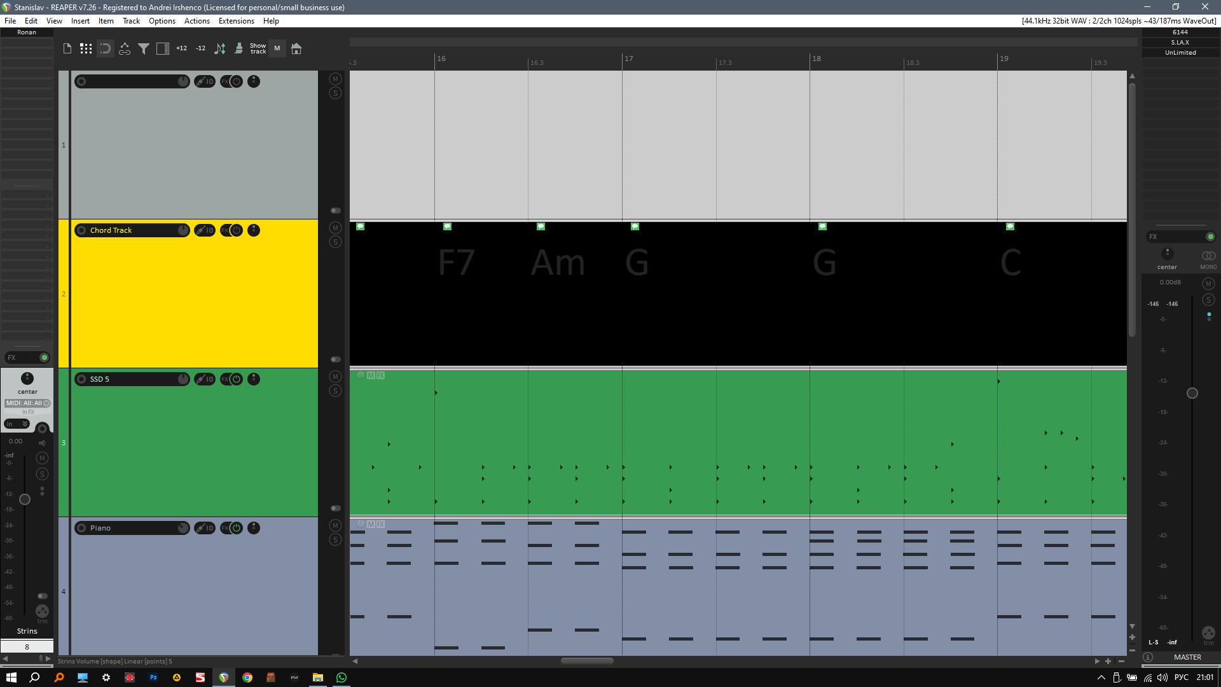1221x687 pixels.
Task: Click the new project page icon
Action: (67, 48)
